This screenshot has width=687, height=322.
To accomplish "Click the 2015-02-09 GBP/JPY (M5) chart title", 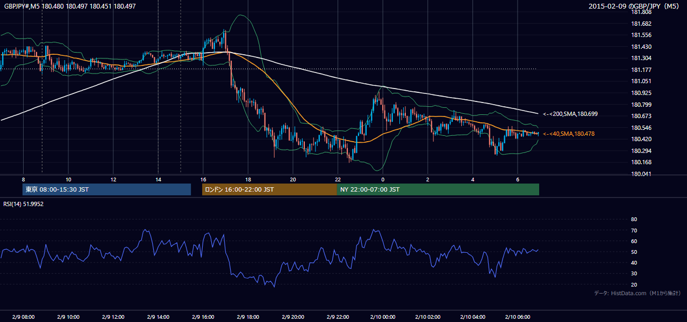I will (635, 6).
